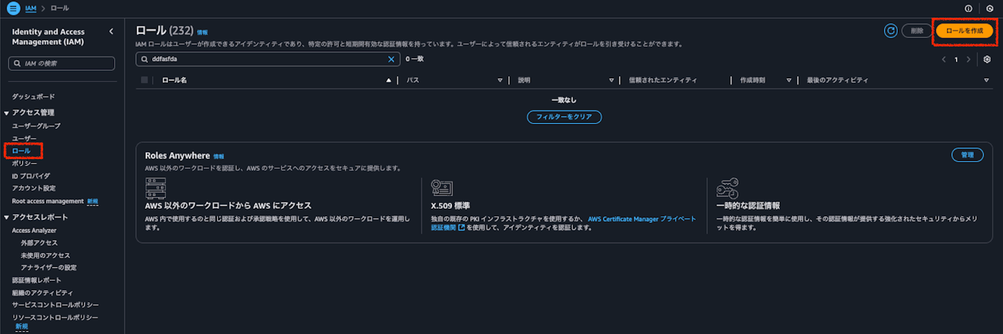Open 未使用のアクセス under Access Analyzer
The height and width of the screenshot is (334, 1003).
pos(45,256)
